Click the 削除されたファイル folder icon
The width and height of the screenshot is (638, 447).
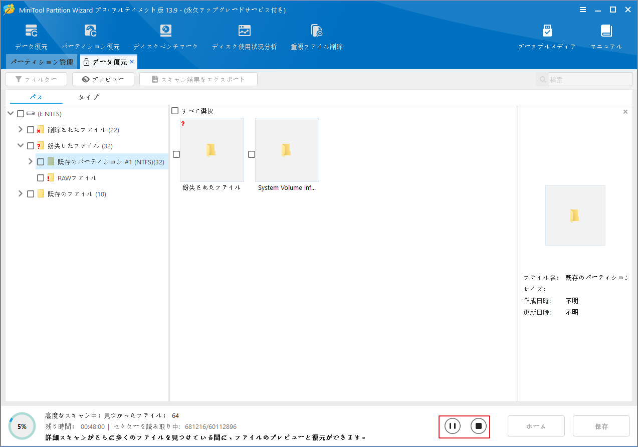[x=41, y=130]
